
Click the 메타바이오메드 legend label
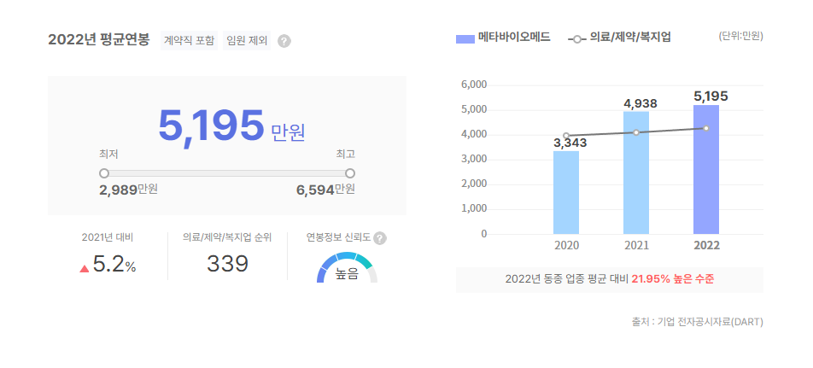pyautogui.click(x=514, y=38)
